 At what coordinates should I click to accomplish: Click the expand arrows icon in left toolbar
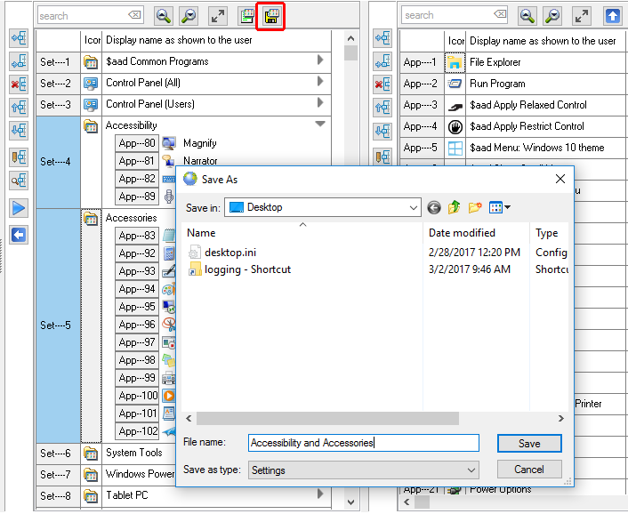218,16
